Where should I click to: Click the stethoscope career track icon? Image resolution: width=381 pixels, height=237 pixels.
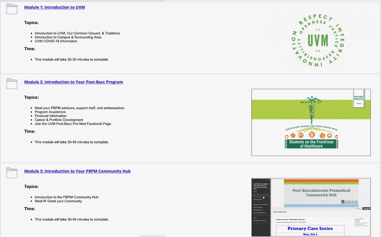[x=322, y=135]
